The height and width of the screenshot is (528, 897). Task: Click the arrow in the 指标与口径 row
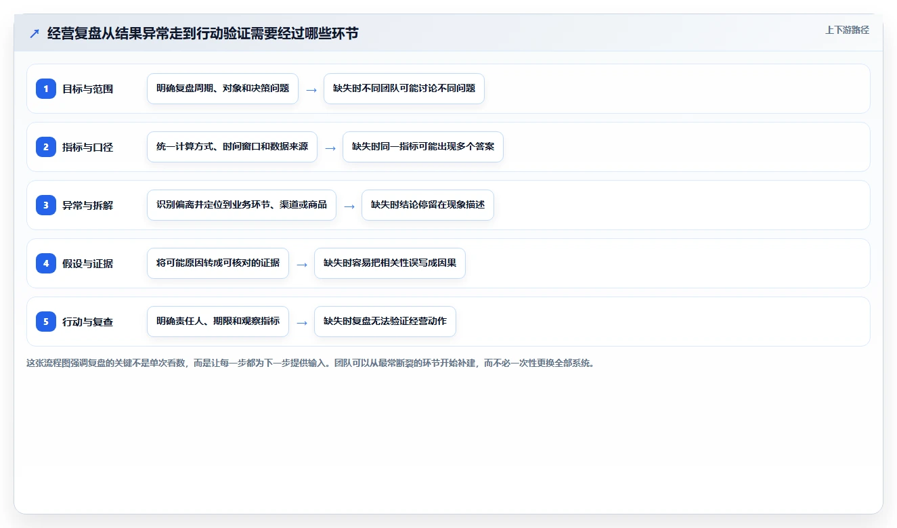tap(330, 148)
